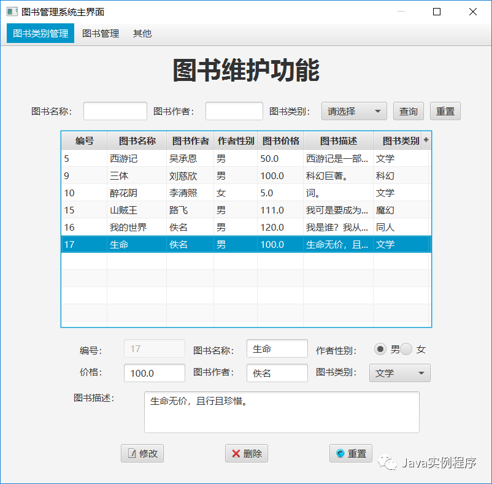Viewport: 492px width, 484px height.
Task: Select the 男 radio button
Action: tap(380, 349)
